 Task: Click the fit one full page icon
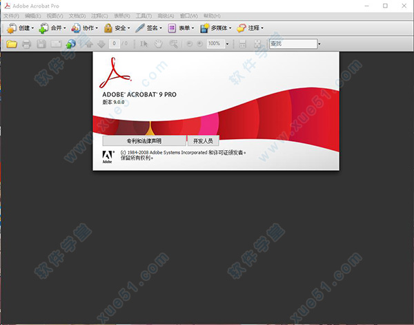click(257, 44)
